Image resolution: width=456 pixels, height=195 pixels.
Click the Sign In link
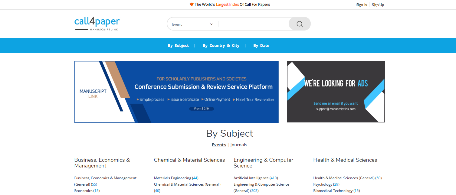tap(361, 5)
